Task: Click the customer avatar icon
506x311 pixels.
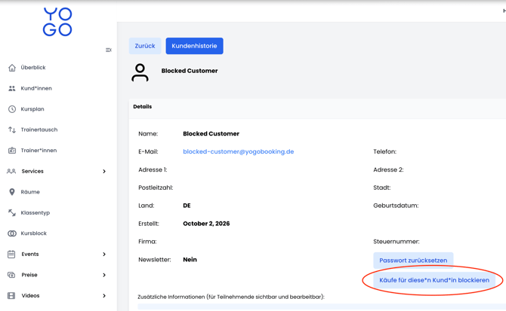Action: pos(140,73)
